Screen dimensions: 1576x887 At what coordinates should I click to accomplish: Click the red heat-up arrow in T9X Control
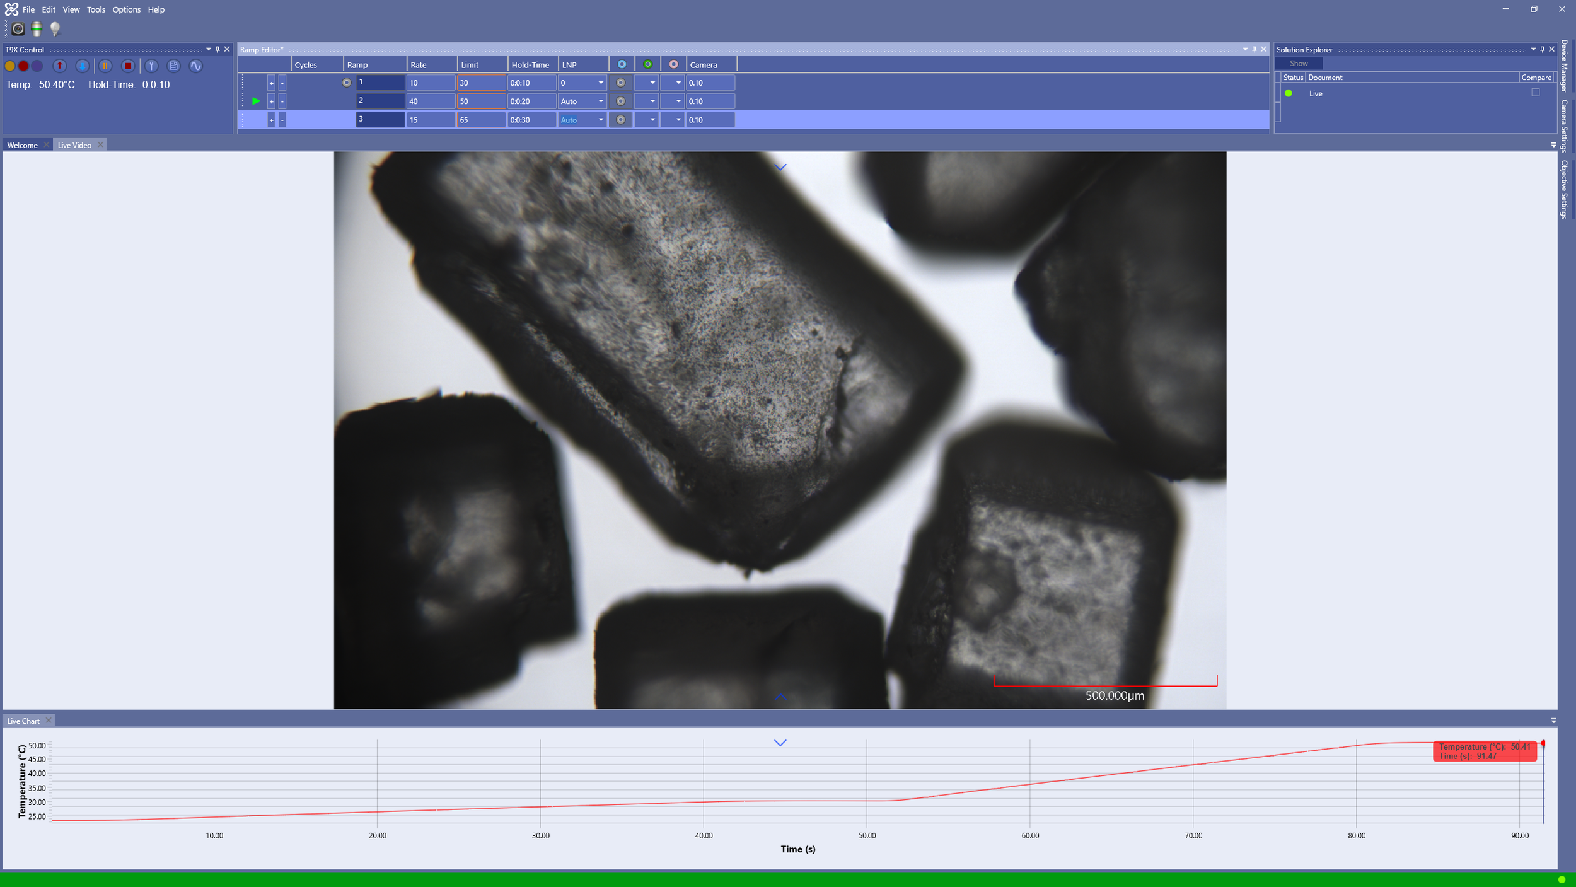(60, 66)
